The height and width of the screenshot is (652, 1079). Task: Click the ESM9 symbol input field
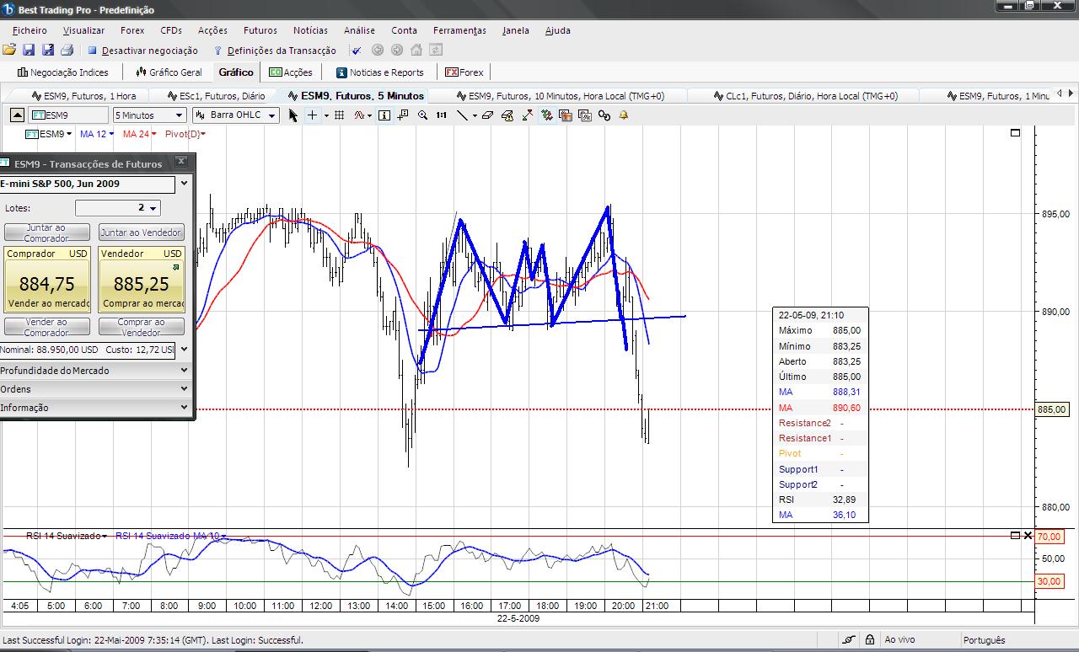point(68,115)
